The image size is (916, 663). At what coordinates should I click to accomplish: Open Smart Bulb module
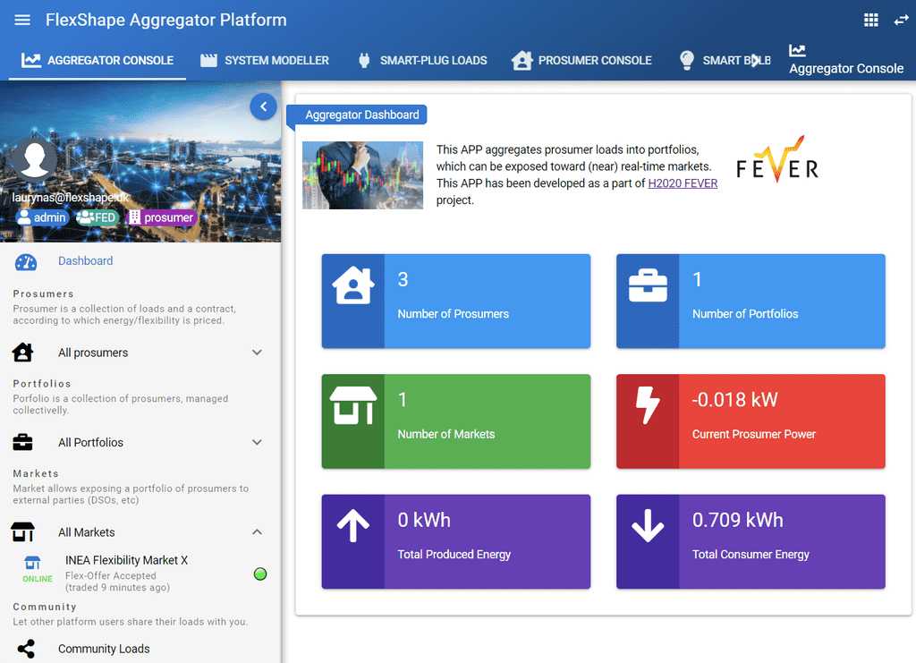coord(686,60)
